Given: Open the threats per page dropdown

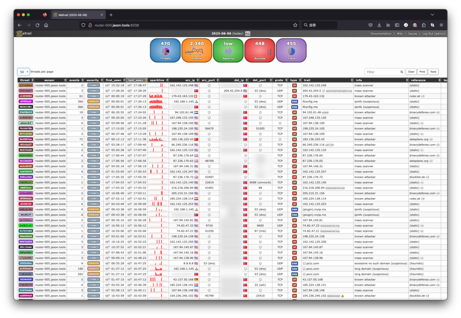Looking at the screenshot, I should (x=23, y=72).
